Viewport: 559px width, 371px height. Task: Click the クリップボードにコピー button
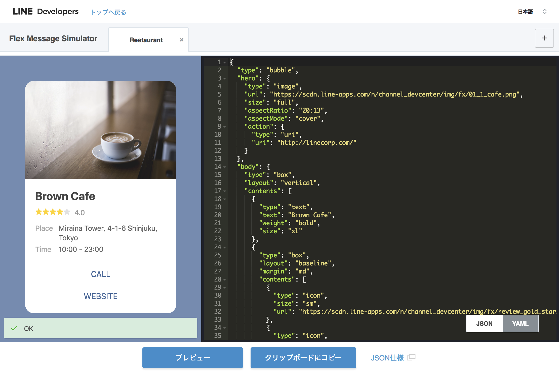click(303, 357)
